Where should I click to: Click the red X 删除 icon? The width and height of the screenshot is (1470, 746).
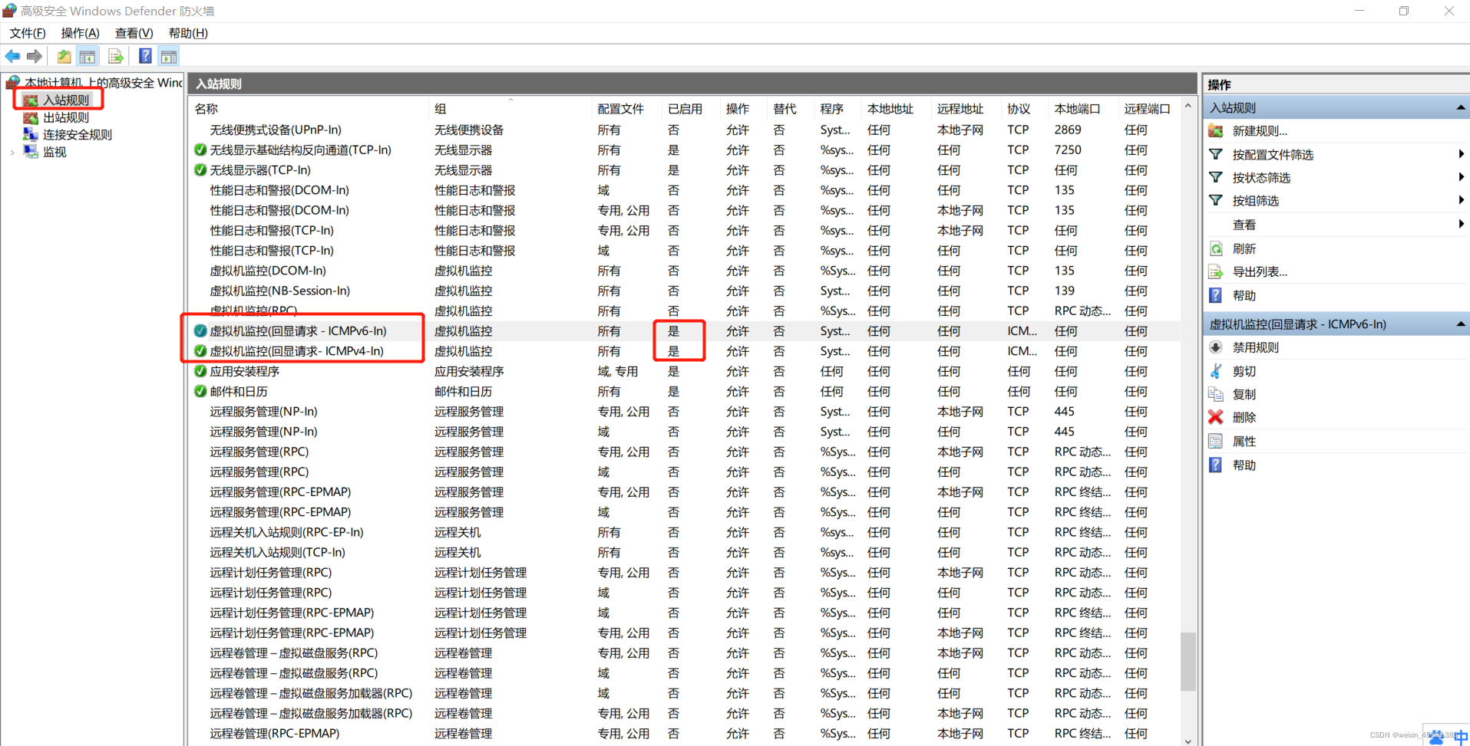pyautogui.click(x=1216, y=417)
